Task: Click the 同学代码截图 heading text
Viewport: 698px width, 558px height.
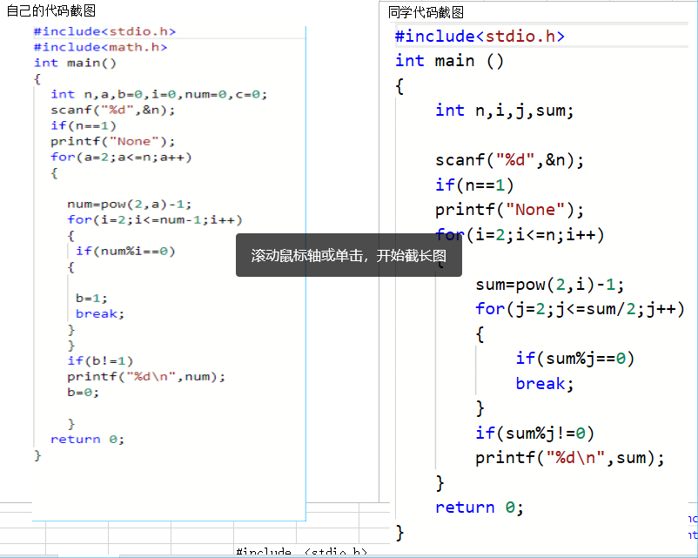Action: pos(426,12)
